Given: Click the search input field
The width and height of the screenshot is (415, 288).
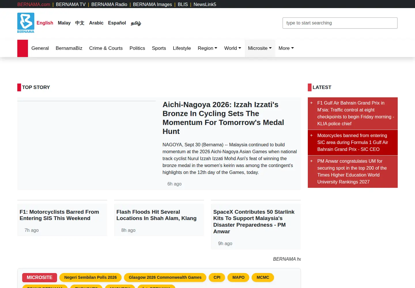Looking at the screenshot, I should [x=340, y=23].
